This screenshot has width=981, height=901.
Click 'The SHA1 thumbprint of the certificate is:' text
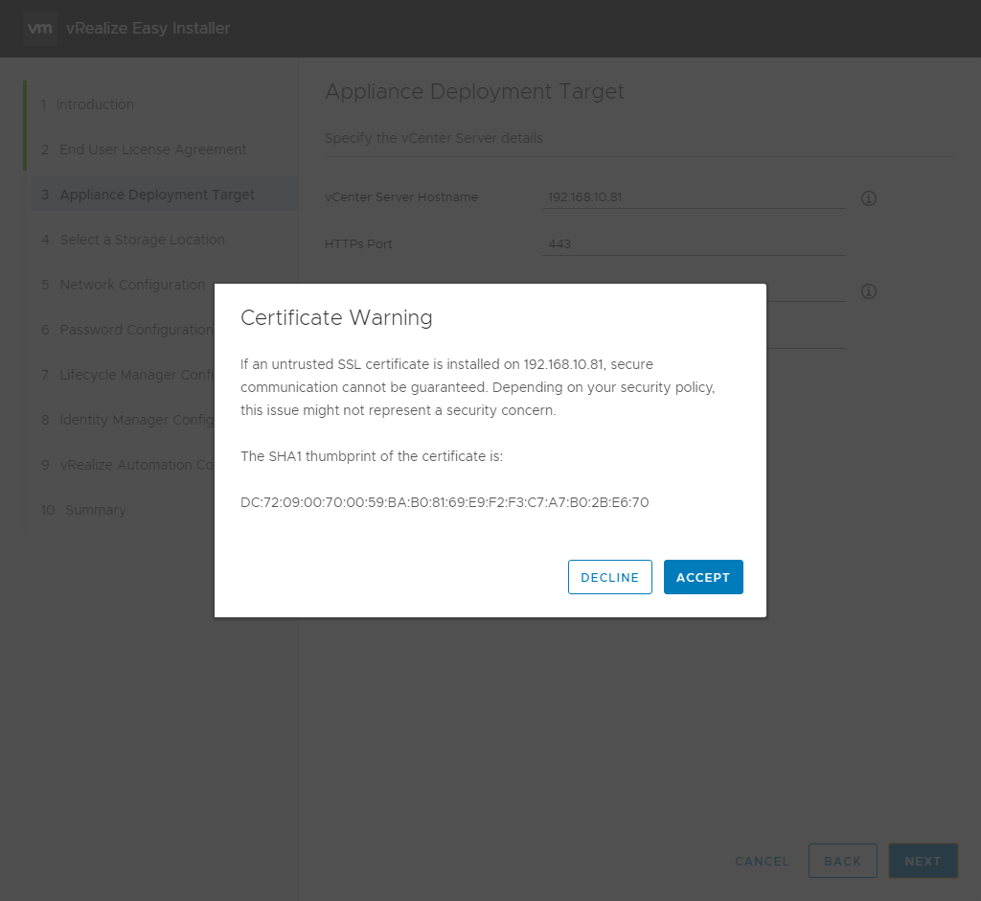[372, 456]
